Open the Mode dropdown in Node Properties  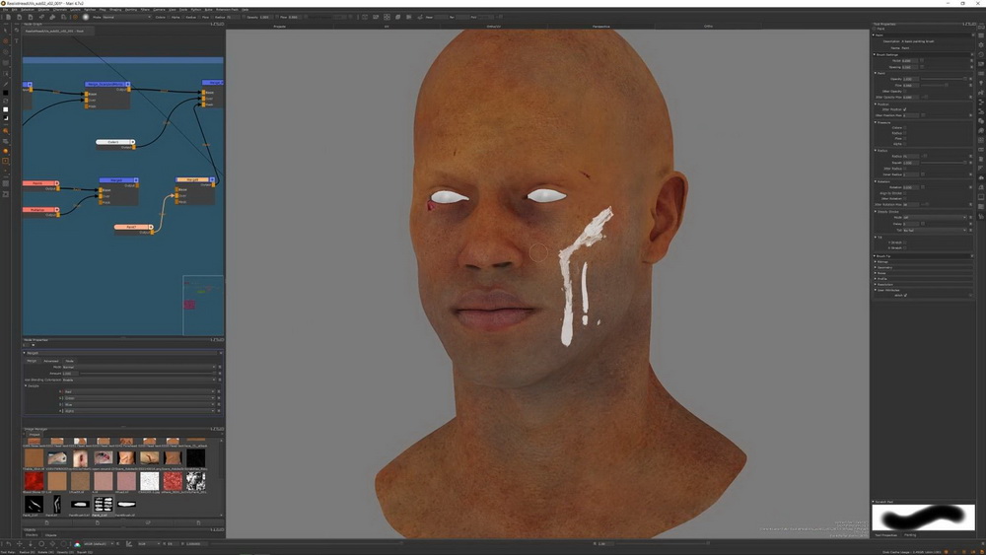pos(138,367)
